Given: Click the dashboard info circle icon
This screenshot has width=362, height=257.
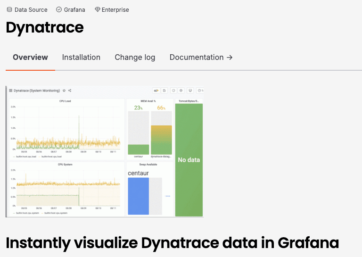Looking at the screenshot, I should pyautogui.click(x=173, y=91).
